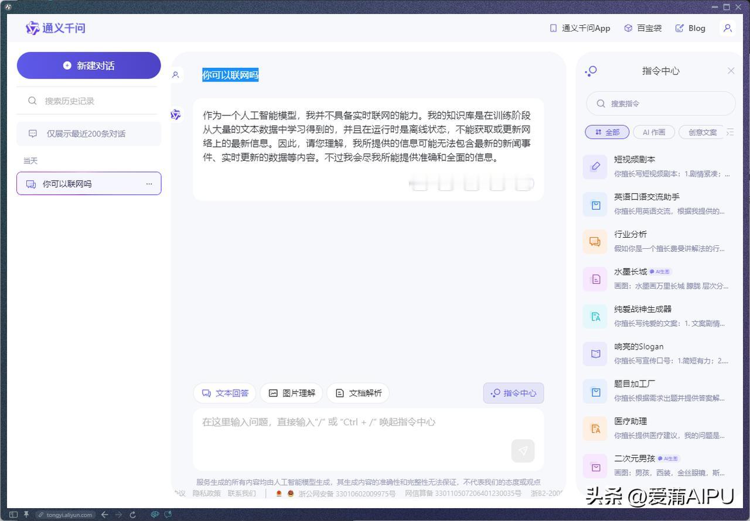The image size is (750, 521).
Task: Go back with the left arrow
Action: click(x=105, y=515)
